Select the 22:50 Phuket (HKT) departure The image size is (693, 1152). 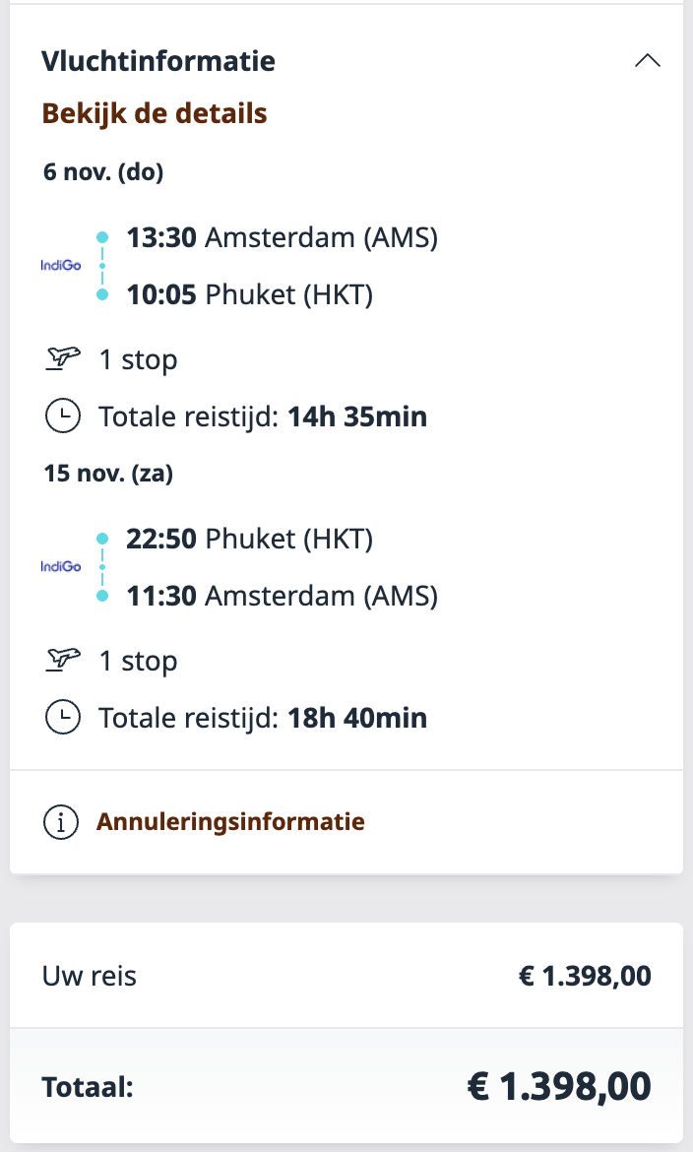tap(250, 539)
